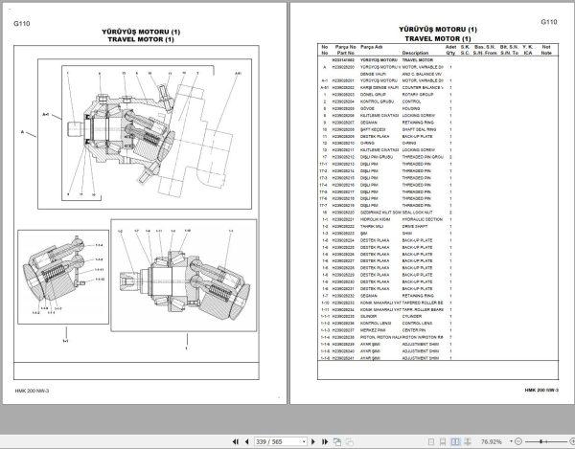The height and width of the screenshot is (449, 575).
Task: Click the G110 label on left page
Action: (22, 23)
